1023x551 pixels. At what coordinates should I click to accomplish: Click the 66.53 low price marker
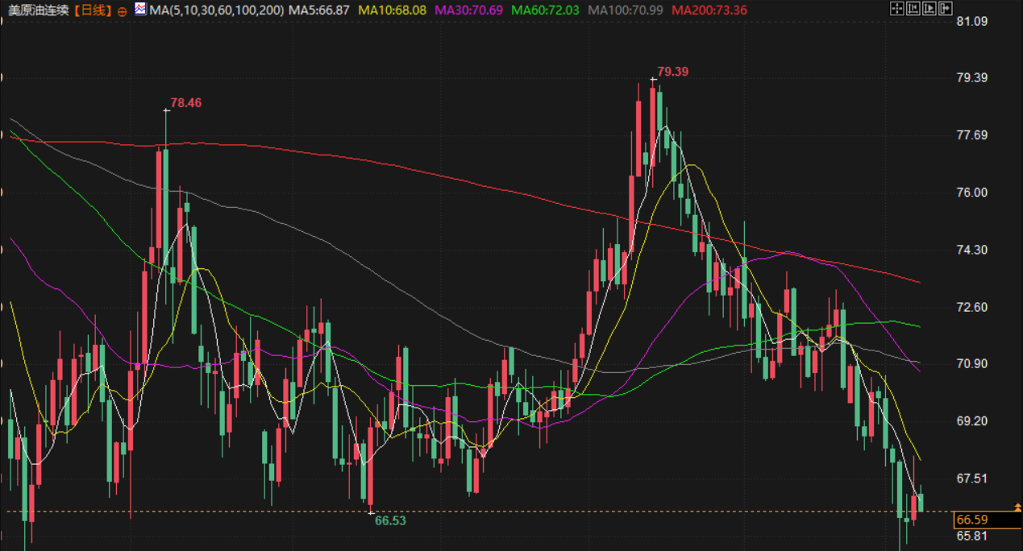pyautogui.click(x=390, y=520)
